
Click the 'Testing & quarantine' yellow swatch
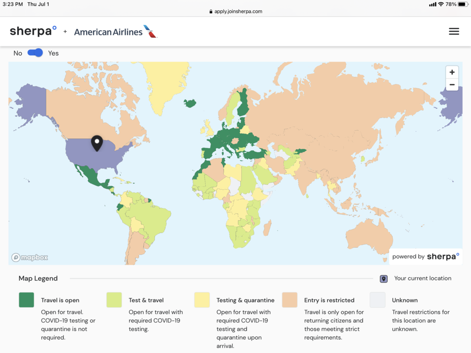[202, 300]
